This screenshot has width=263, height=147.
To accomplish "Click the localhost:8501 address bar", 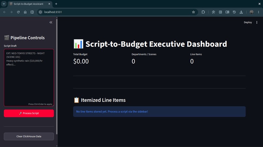I will pyautogui.click(x=117, y=12).
